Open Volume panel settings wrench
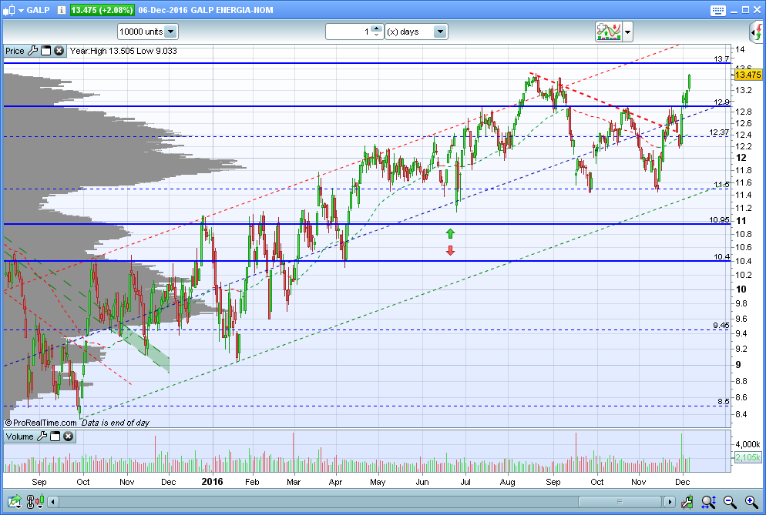 click(42, 436)
